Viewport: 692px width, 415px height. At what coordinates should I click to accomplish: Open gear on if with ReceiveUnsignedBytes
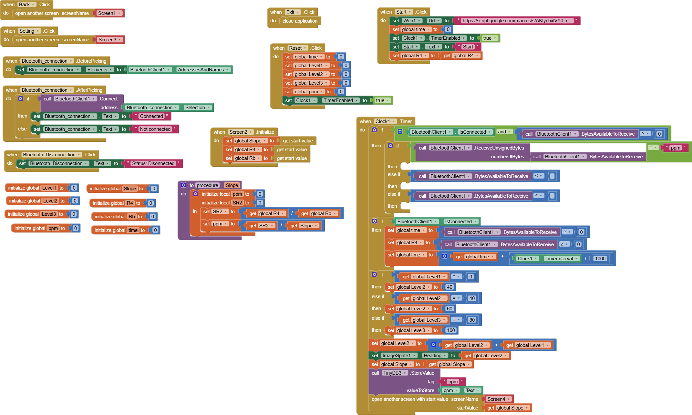(x=390, y=146)
